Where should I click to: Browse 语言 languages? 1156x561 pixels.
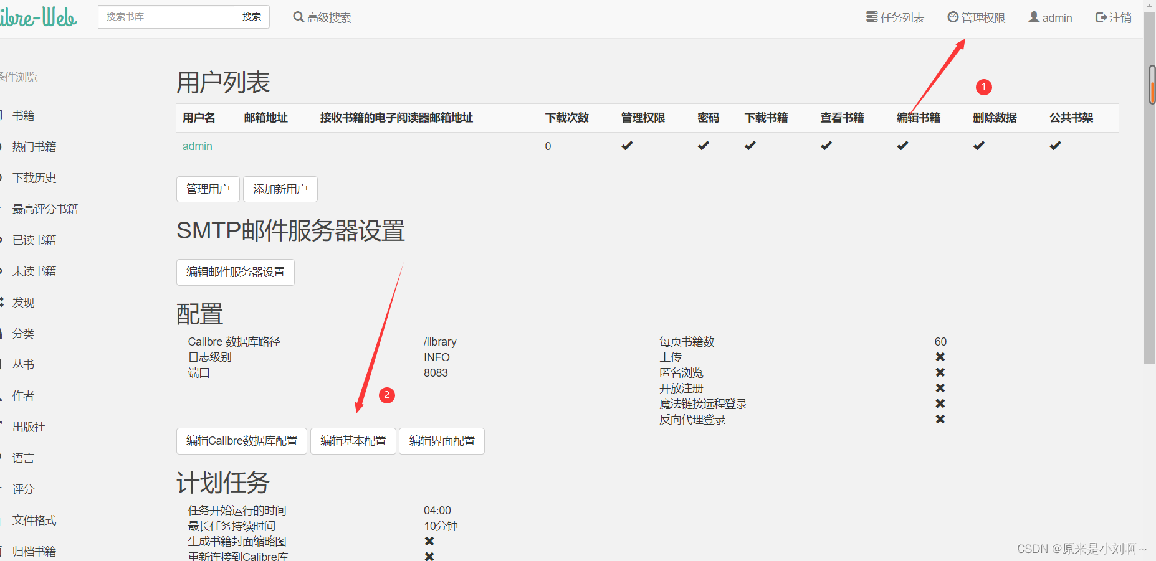click(23, 458)
